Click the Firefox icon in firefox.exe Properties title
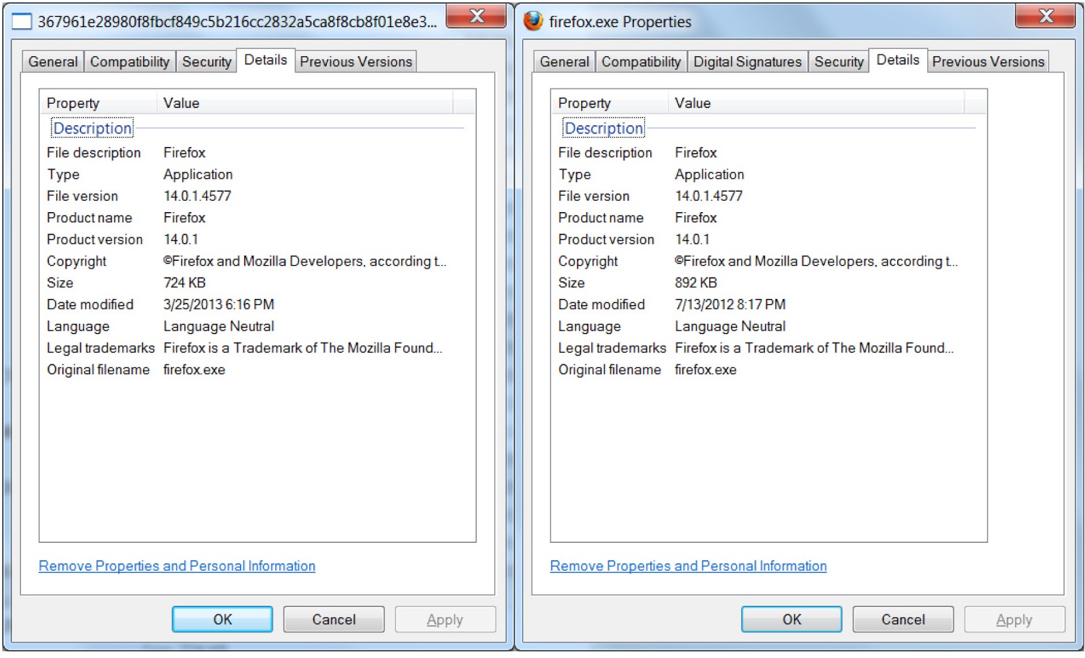Image resolution: width=1085 pixels, height=658 pixels. coord(533,21)
